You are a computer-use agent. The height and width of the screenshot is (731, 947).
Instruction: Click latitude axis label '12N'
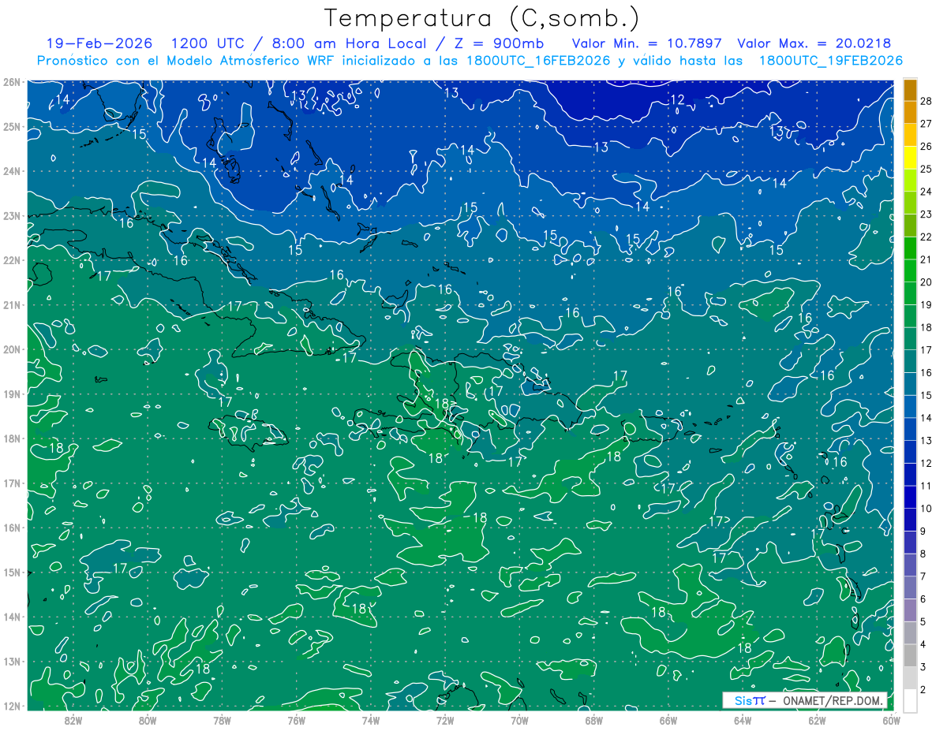12,706
